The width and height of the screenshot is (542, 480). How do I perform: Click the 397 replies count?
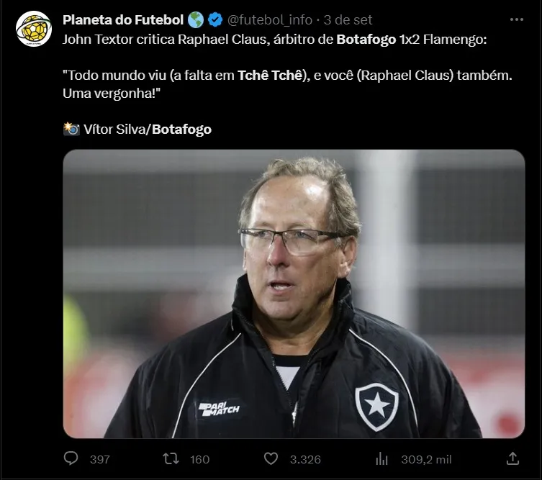click(x=99, y=459)
